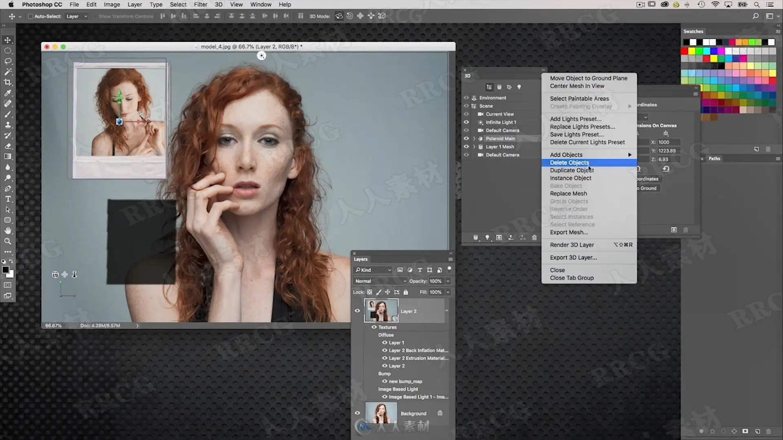The width and height of the screenshot is (783, 440).
Task: Select the Lasso tool
Action: pos(8,61)
